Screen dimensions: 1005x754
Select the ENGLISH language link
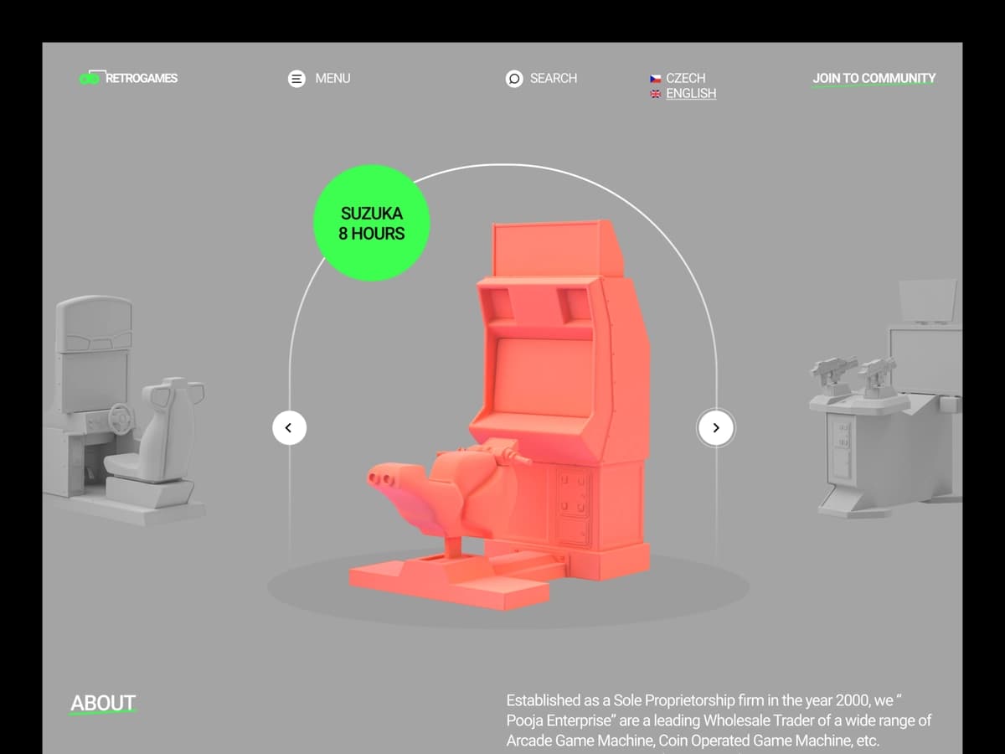[x=691, y=93]
